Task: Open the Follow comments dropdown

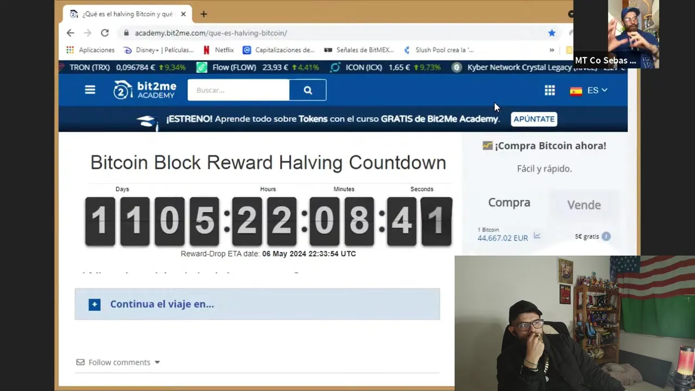Action: pyautogui.click(x=118, y=362)
